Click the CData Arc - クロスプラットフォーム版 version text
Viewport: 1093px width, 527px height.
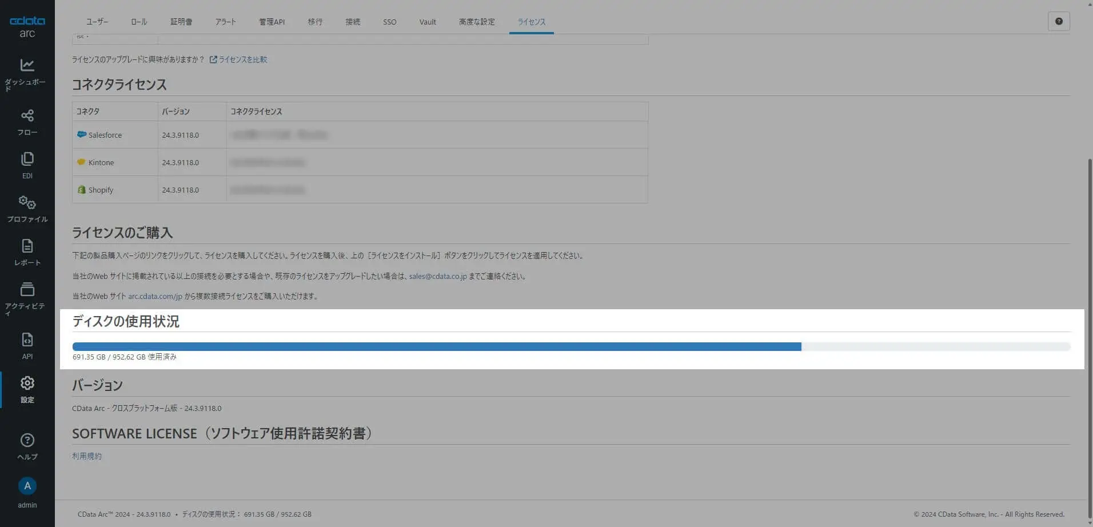147,408
